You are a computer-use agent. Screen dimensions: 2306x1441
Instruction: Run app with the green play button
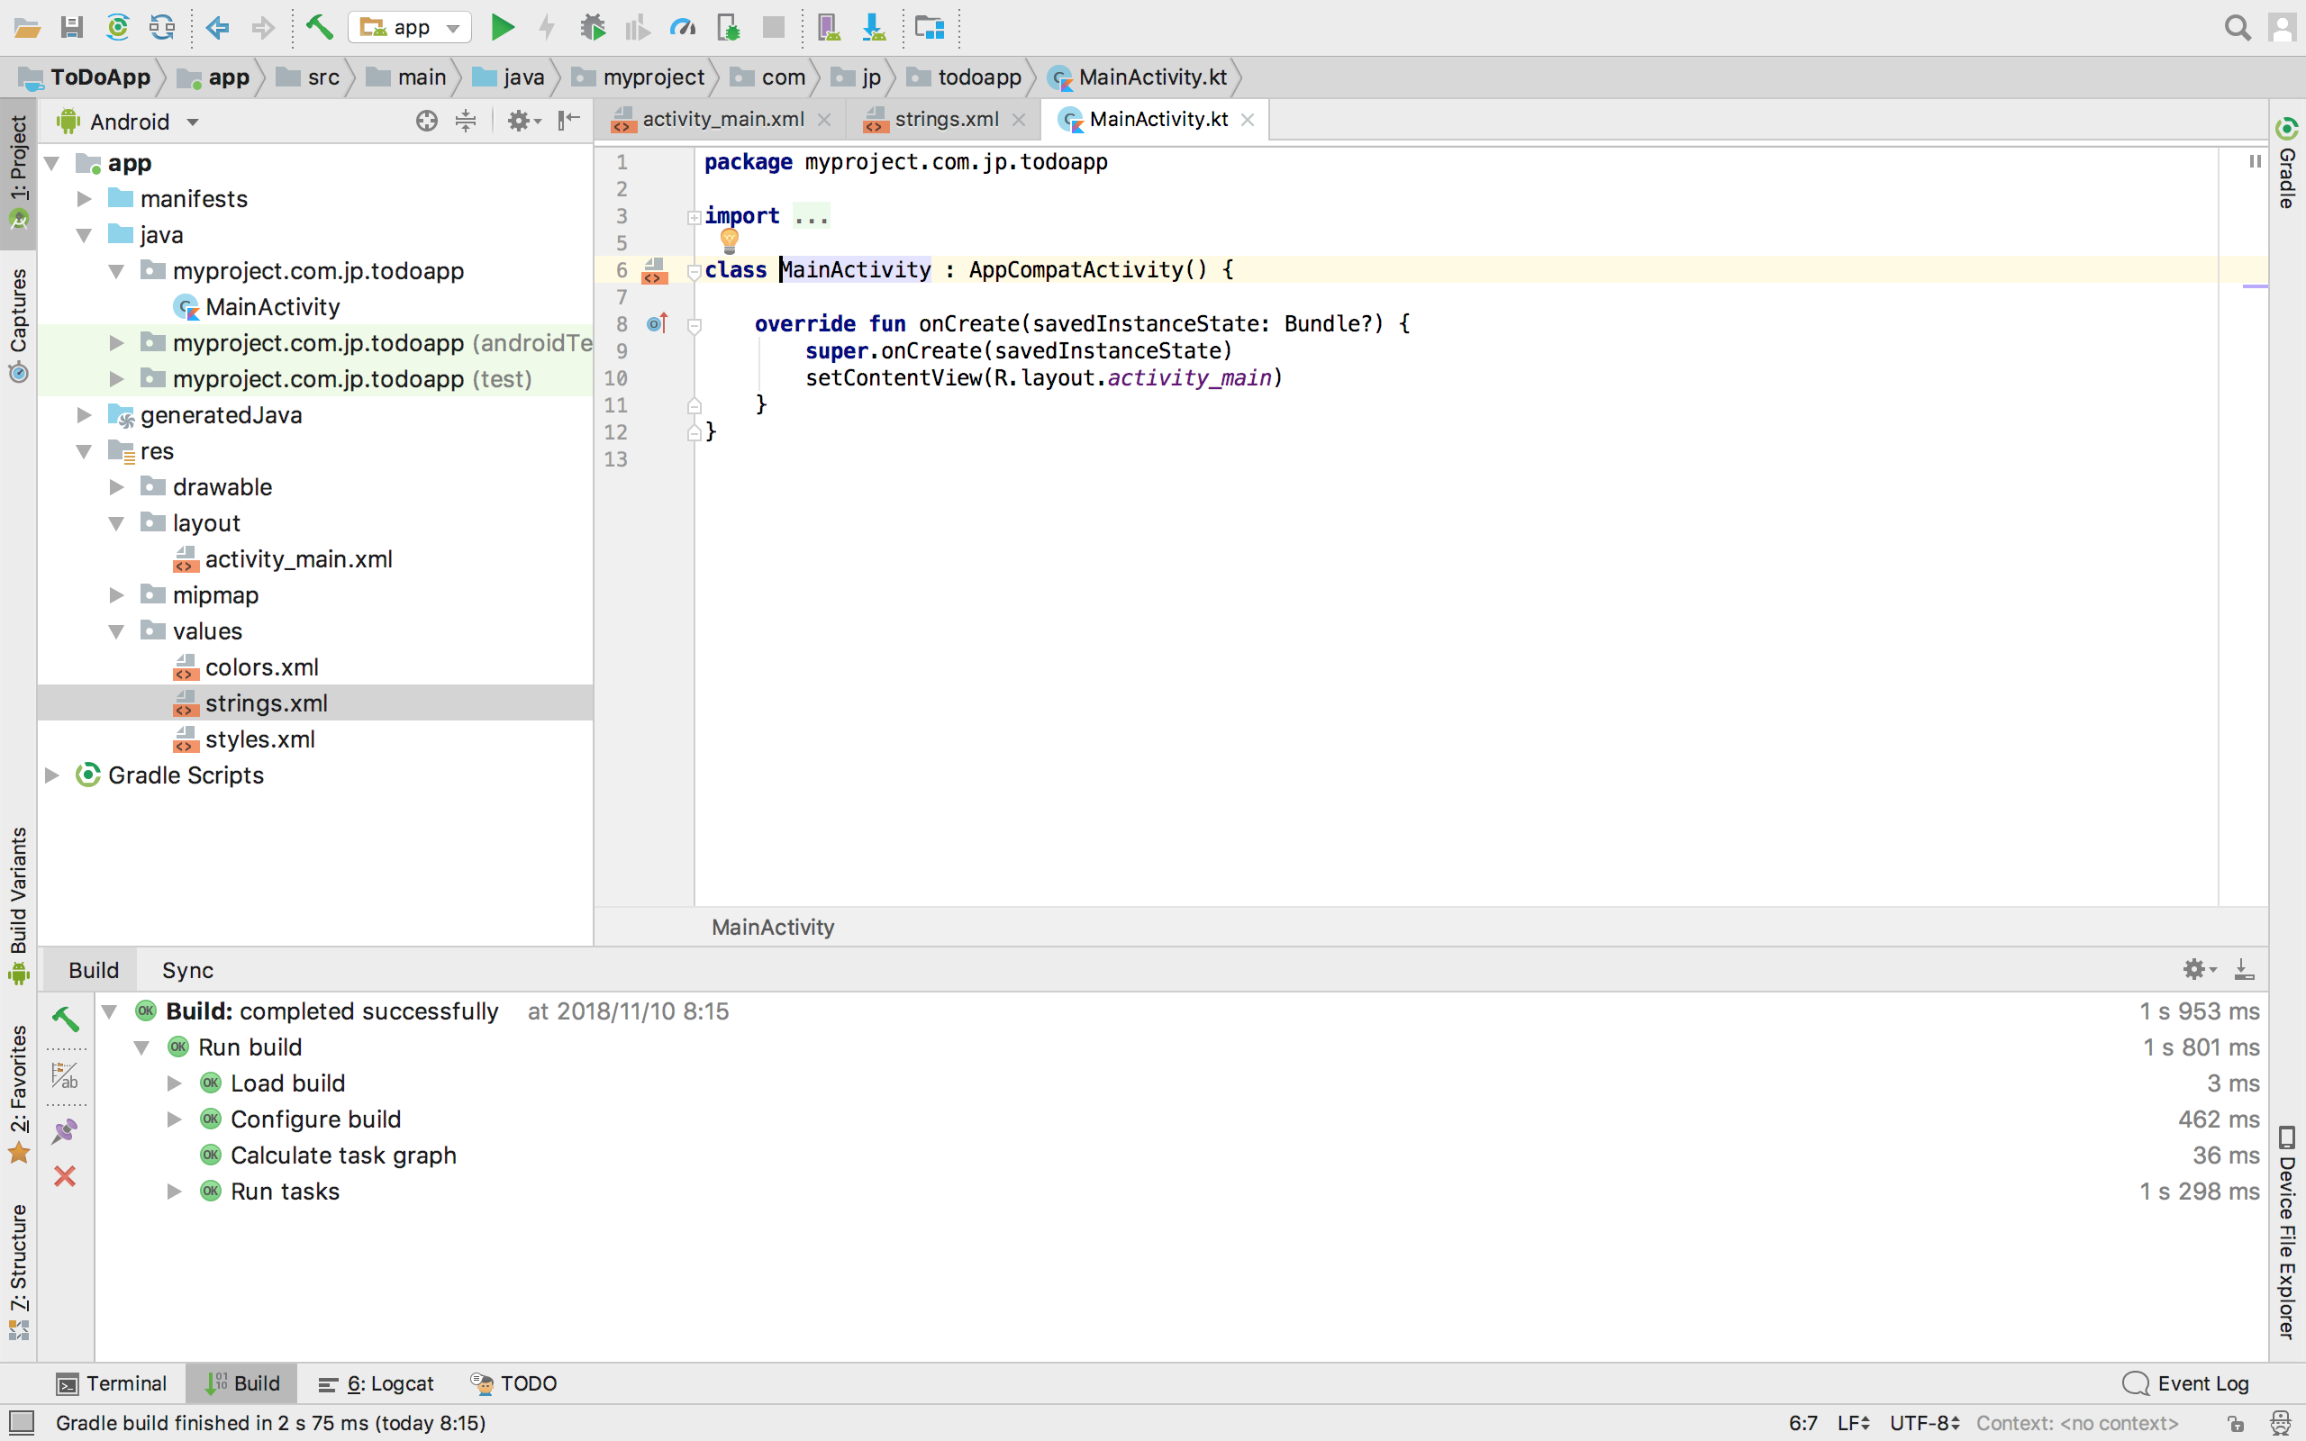501,28
